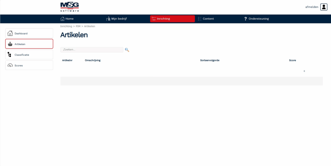331x166 pixels.
Task: Click the MSG software logo
Action: tap(69, 7)
